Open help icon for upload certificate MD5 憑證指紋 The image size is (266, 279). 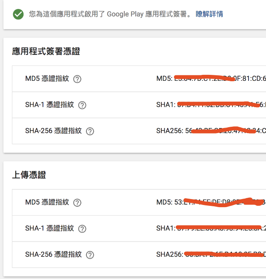[x=77, y=203]
